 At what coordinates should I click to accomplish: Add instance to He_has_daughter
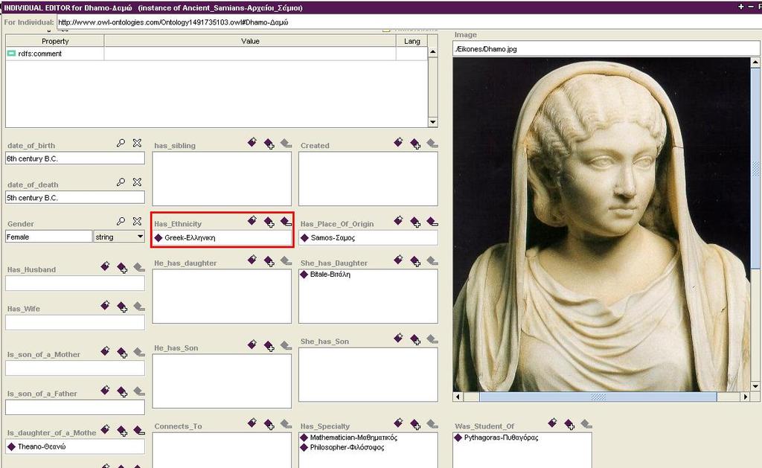(269, 261)
